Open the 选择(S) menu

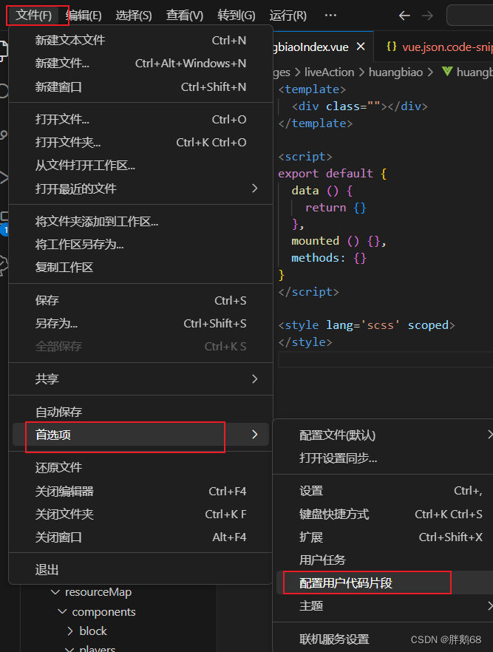134,16
